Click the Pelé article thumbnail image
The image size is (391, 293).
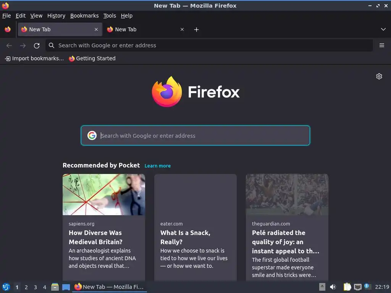tap(287, 195)
